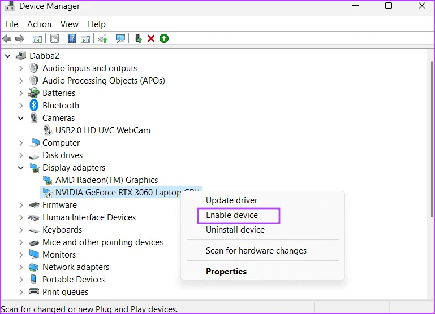Click the vertical scrollbar thumb

click(x=432, y=138)
